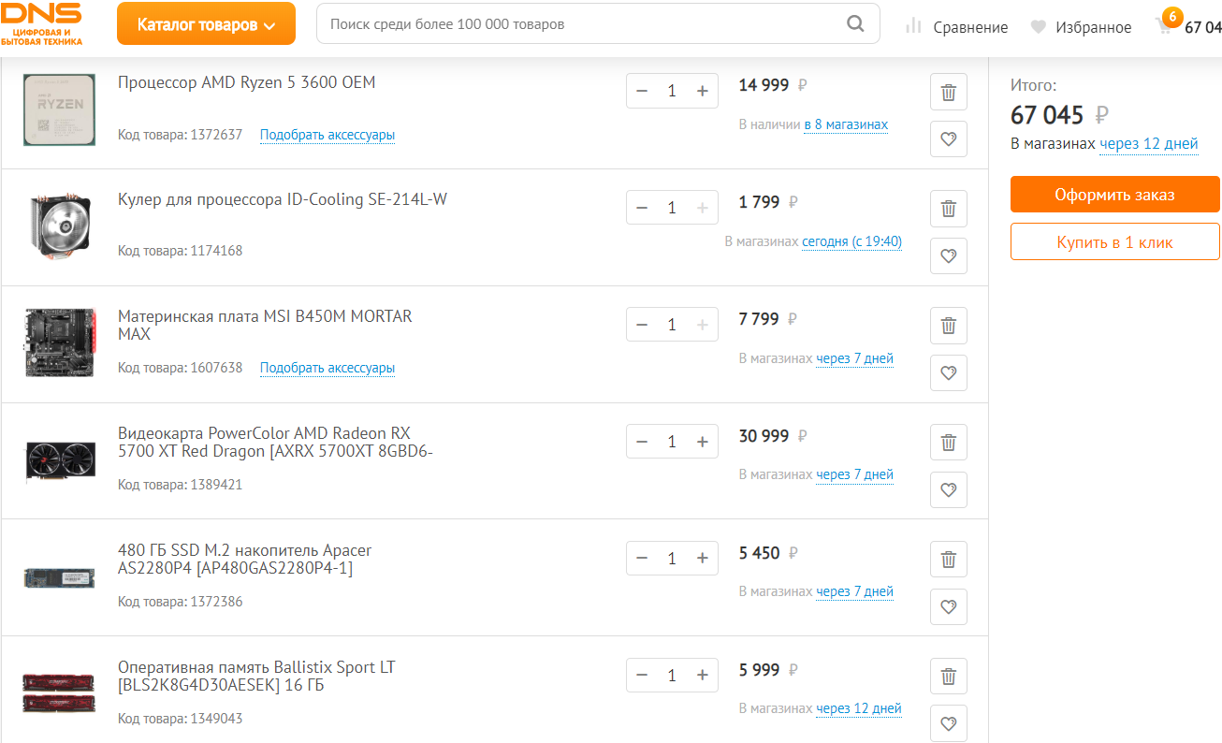This screenshot has height=743, width=1222.
Task: Click the ID-Cooling cooler thumbnail
Action: tap(60, 226)
